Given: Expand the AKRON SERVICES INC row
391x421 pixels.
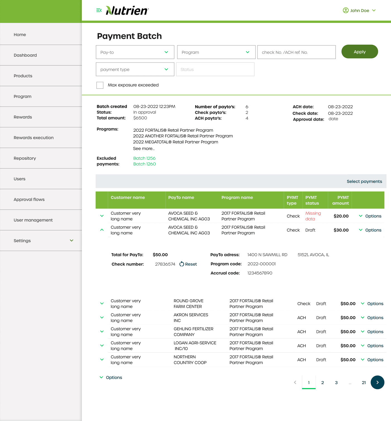Looking at the screenshot, I should click(102, 317).
